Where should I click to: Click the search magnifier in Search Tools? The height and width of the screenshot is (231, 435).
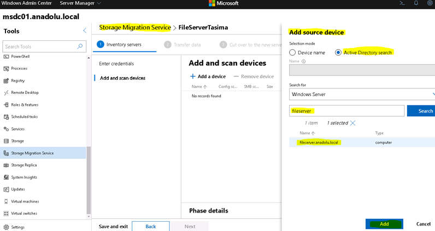click(x=80, y=46)
